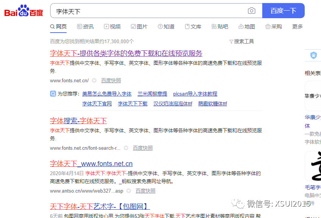Open result 字体天下_www.fonts.net.cn
The image size is (321, 218).
point(91,163)
